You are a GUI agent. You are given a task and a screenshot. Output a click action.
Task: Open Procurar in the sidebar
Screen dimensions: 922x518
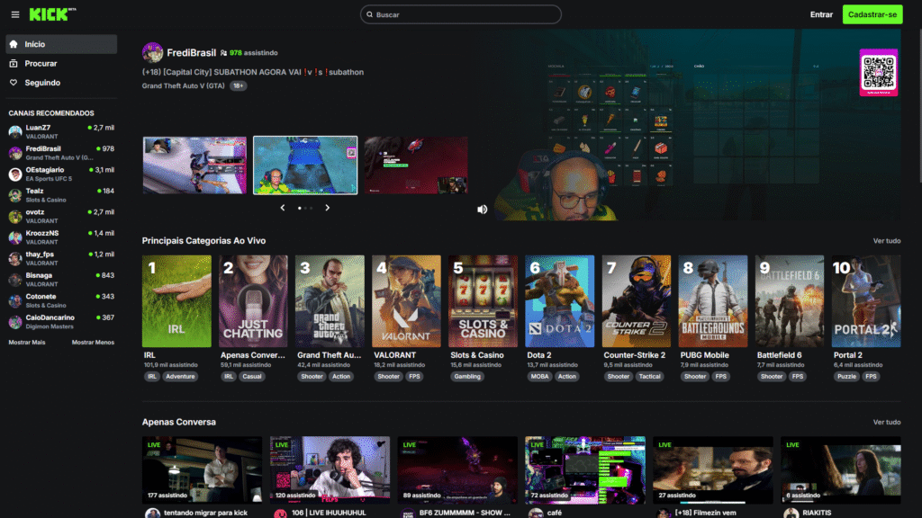[x=61, y=64]
